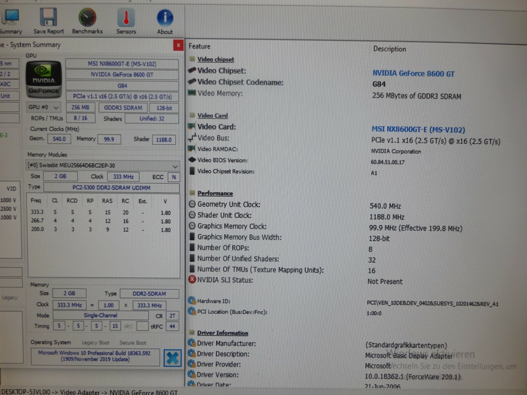527x395 pixels.
Task: Click the Feature column header
Action: 200,46
